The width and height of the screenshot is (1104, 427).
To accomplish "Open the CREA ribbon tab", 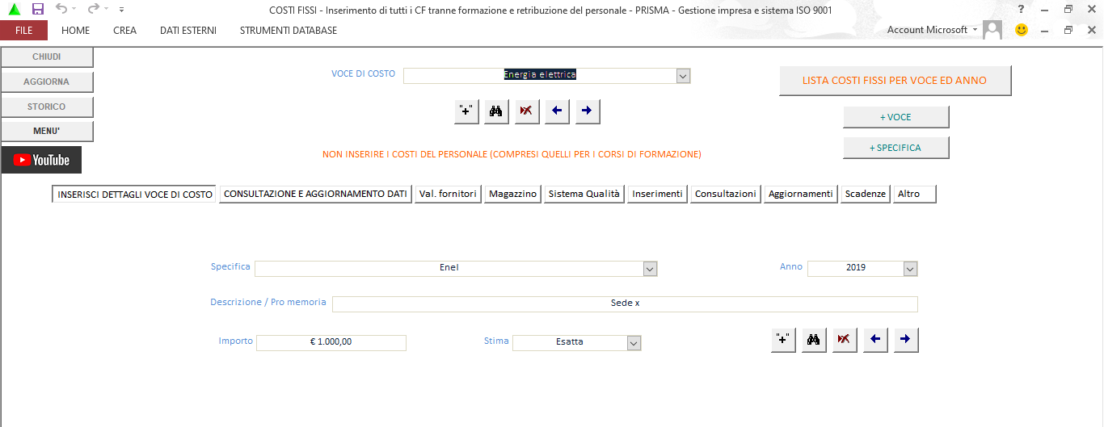I will [x=125, y=30].
